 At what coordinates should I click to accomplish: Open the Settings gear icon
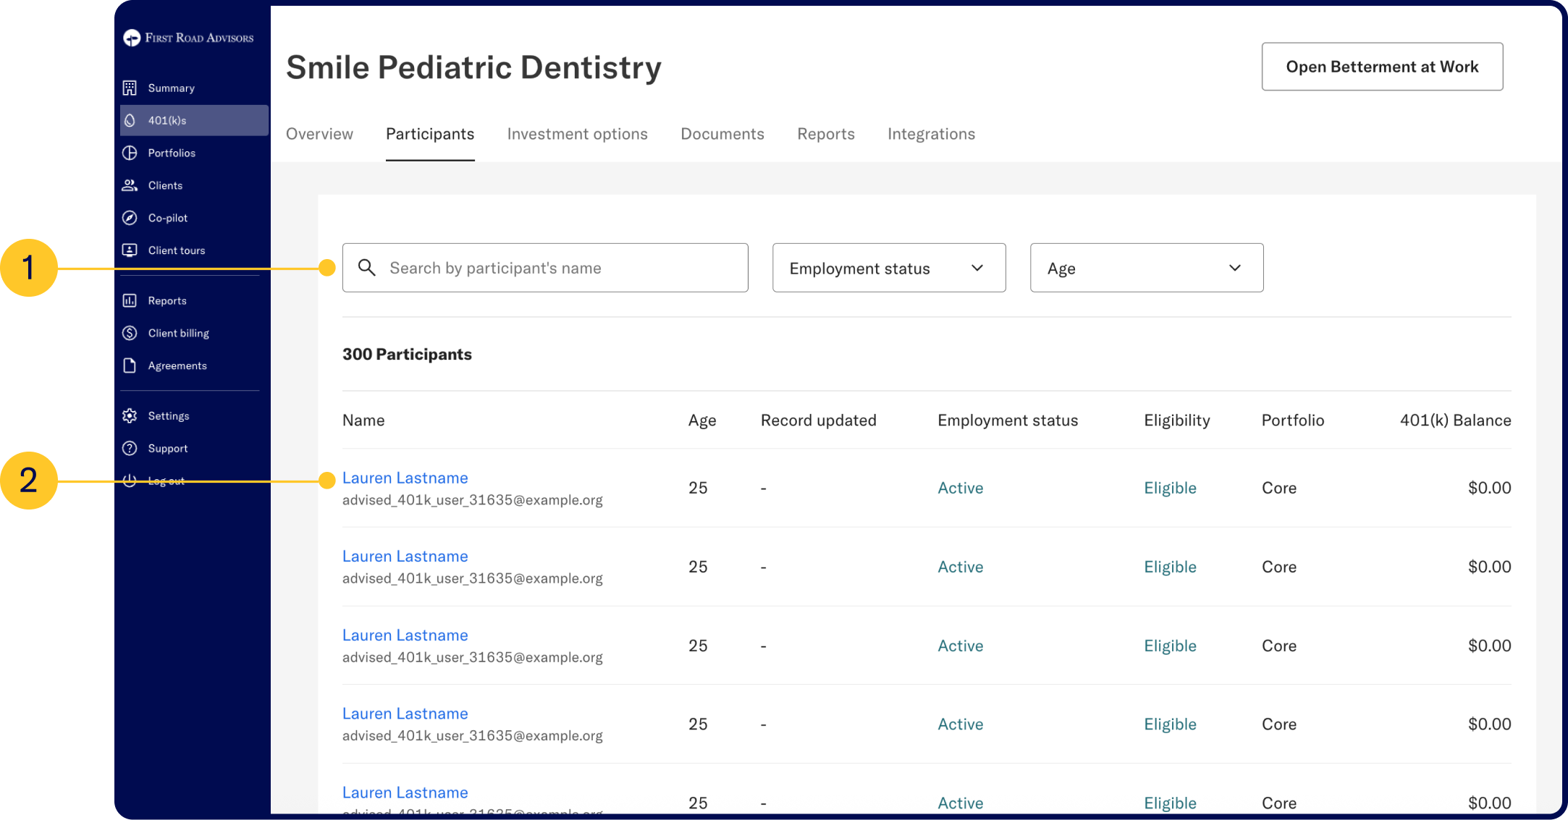click(130, 415)
